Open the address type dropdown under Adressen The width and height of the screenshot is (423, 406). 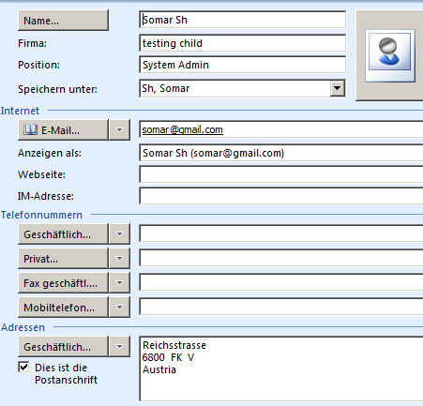[x=119, y=347]
